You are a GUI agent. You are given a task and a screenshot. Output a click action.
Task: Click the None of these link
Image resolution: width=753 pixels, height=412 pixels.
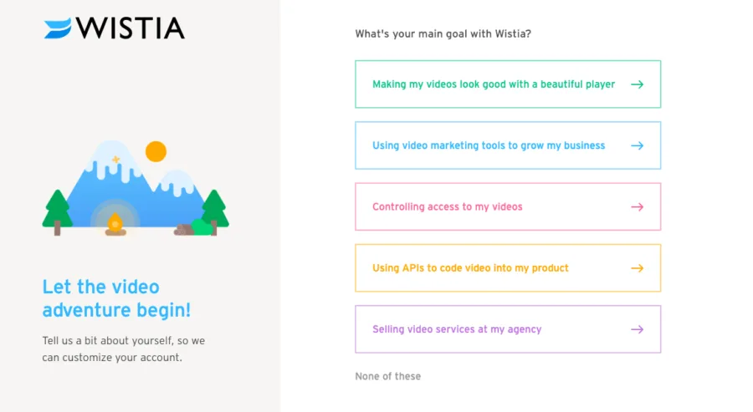387,377
